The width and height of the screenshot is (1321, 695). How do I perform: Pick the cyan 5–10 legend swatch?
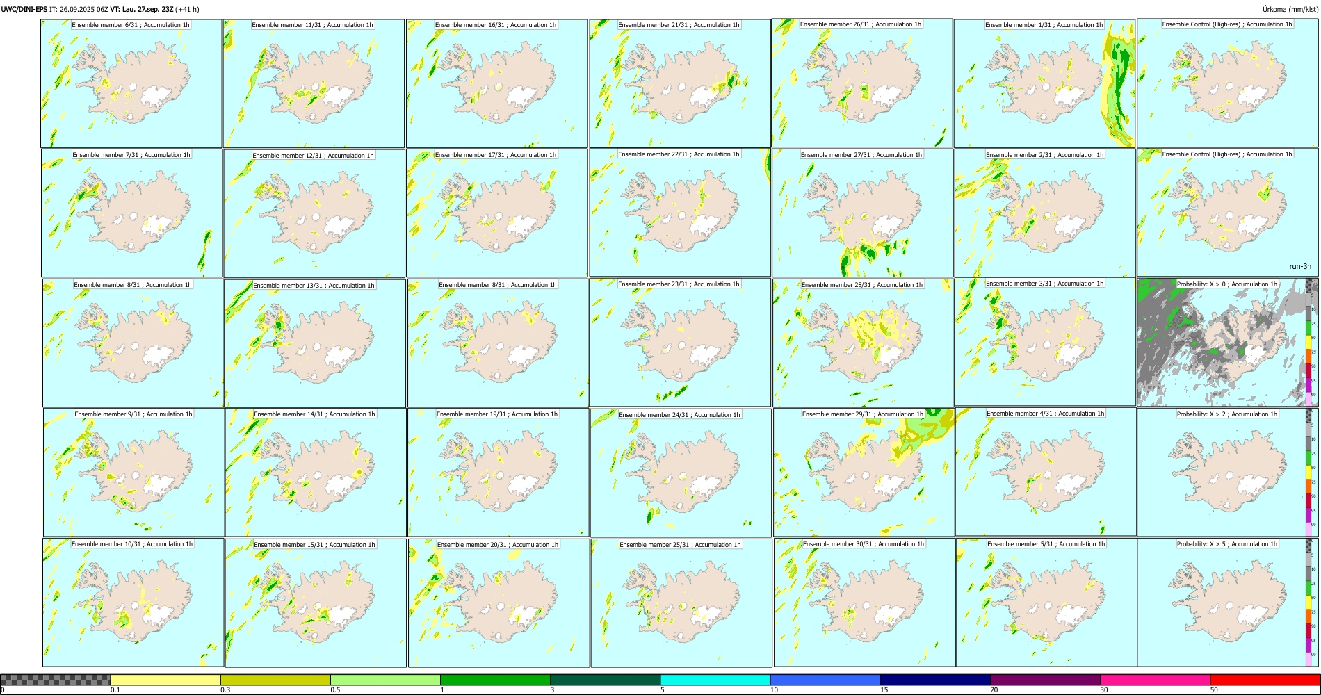[x=715, y=680]
